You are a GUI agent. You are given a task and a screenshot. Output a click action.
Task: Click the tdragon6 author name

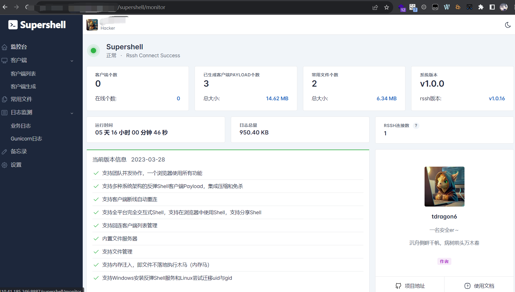pyautogui.click(x=444, y=217)
